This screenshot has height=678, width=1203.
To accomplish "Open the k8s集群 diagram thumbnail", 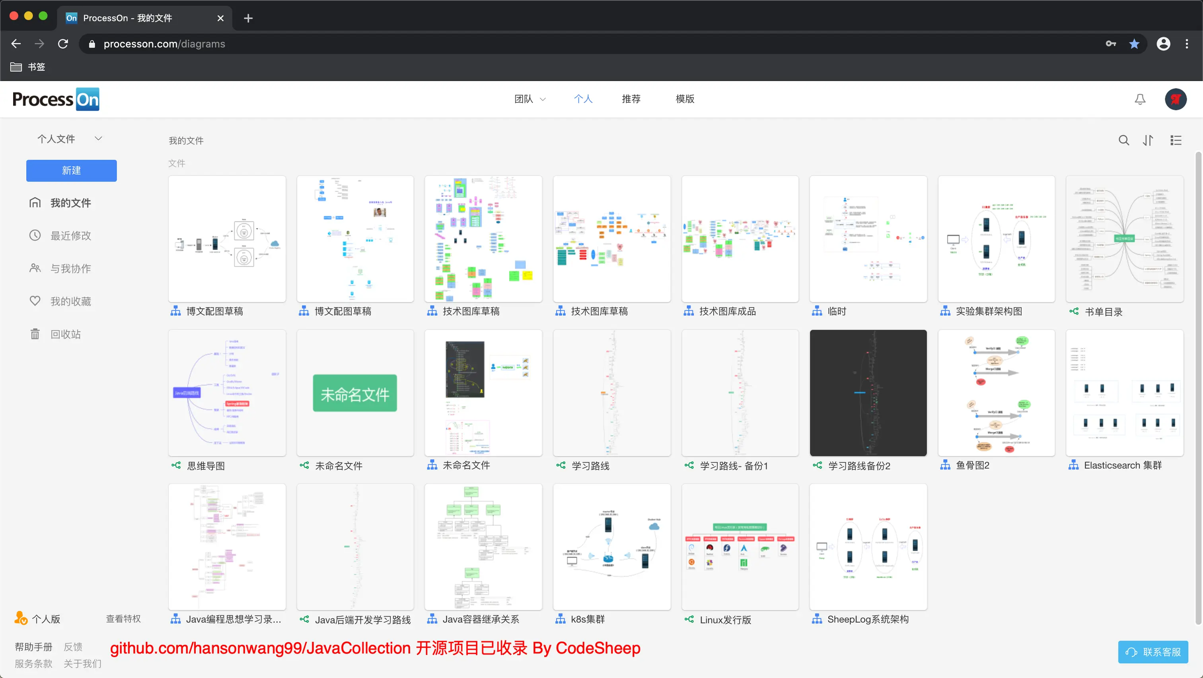I will point(611,546).
